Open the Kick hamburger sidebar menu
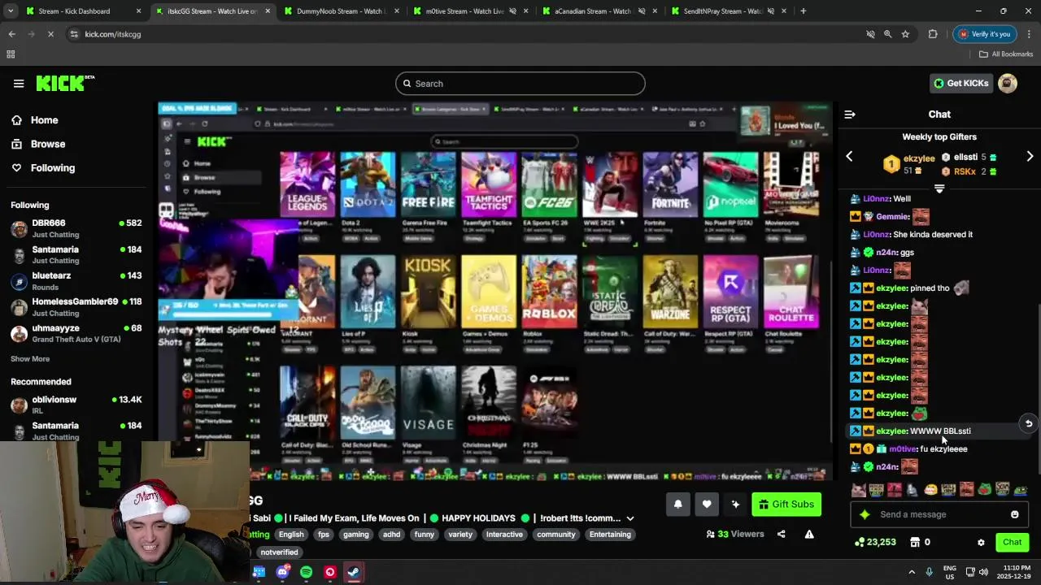This screenshot has width=1041, height=585. coord(19,83)
